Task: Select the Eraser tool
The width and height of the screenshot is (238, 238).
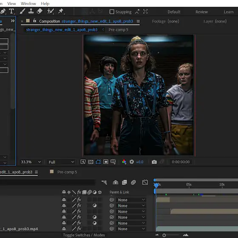Action: coord(40,11)
